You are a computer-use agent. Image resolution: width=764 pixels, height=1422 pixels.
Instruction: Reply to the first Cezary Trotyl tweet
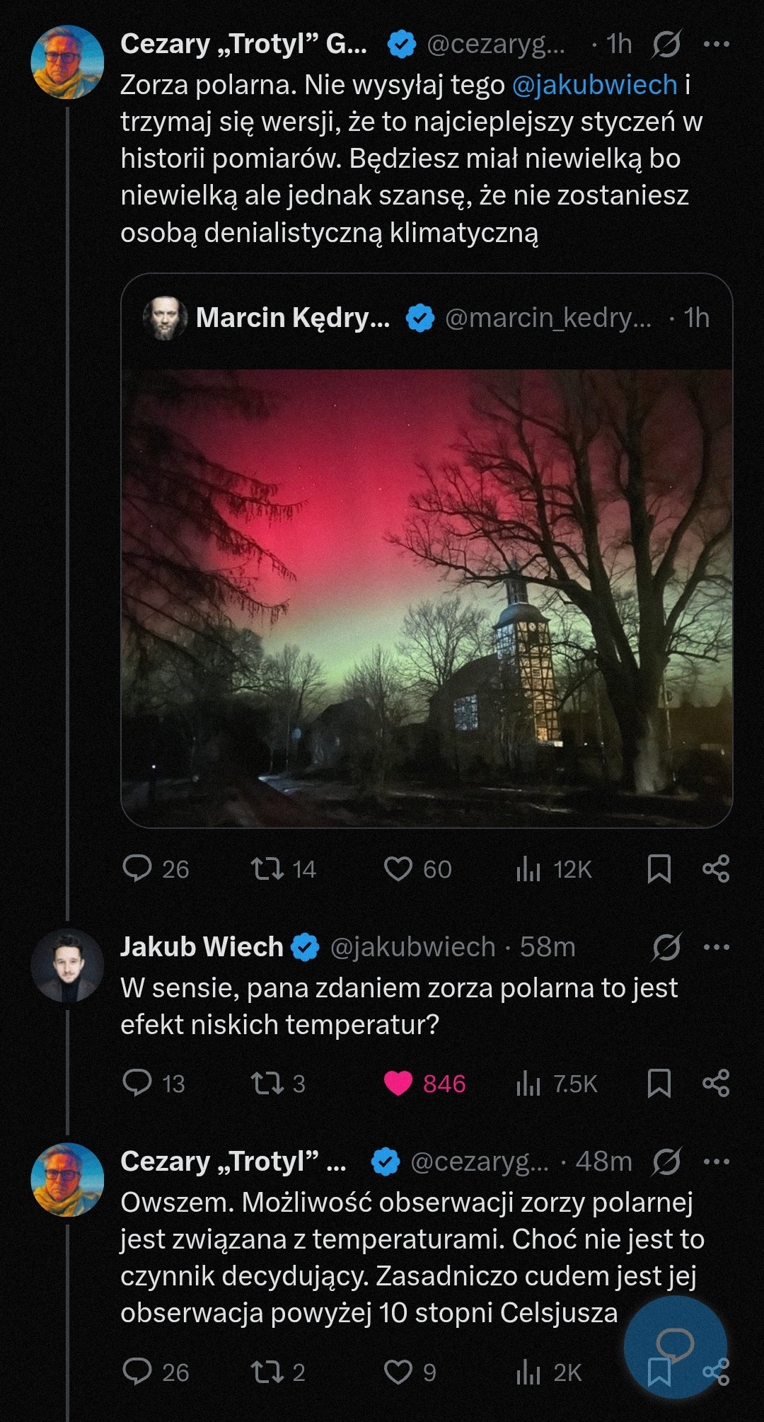tap(137, 868)
